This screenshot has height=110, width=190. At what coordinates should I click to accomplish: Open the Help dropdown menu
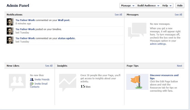click(x=167, y=6)
